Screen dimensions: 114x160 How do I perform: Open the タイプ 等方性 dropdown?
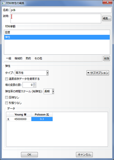(32, 73)
